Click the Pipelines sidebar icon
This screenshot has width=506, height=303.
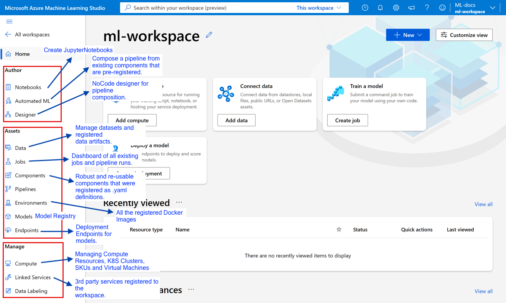pyautogui.click(x=8, y=189)
